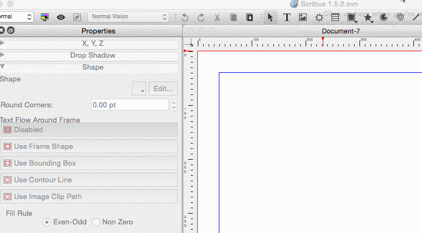
Task: Select the Image Frame tool
Action: (x=303, y=17)
